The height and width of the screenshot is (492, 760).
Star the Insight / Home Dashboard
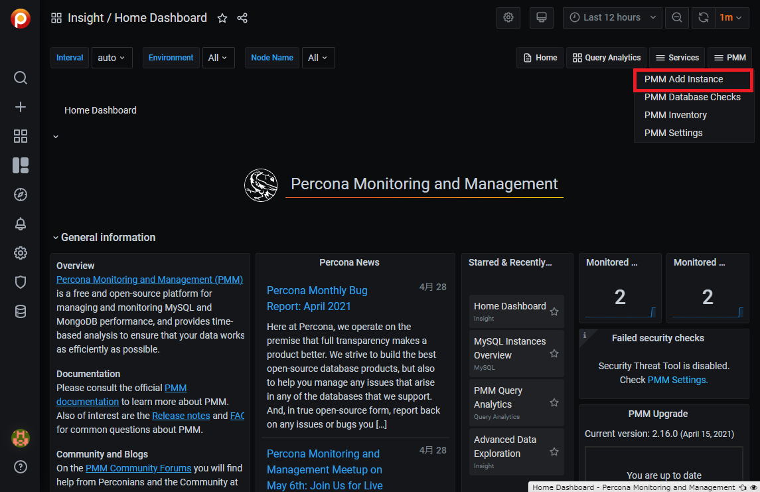pos(222,18)
